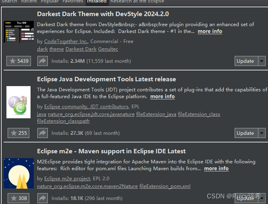This screenshot has height=204, width=268.
Task: Click the fileExtension_pom.xml tag
Action: [x=165, y=186]
